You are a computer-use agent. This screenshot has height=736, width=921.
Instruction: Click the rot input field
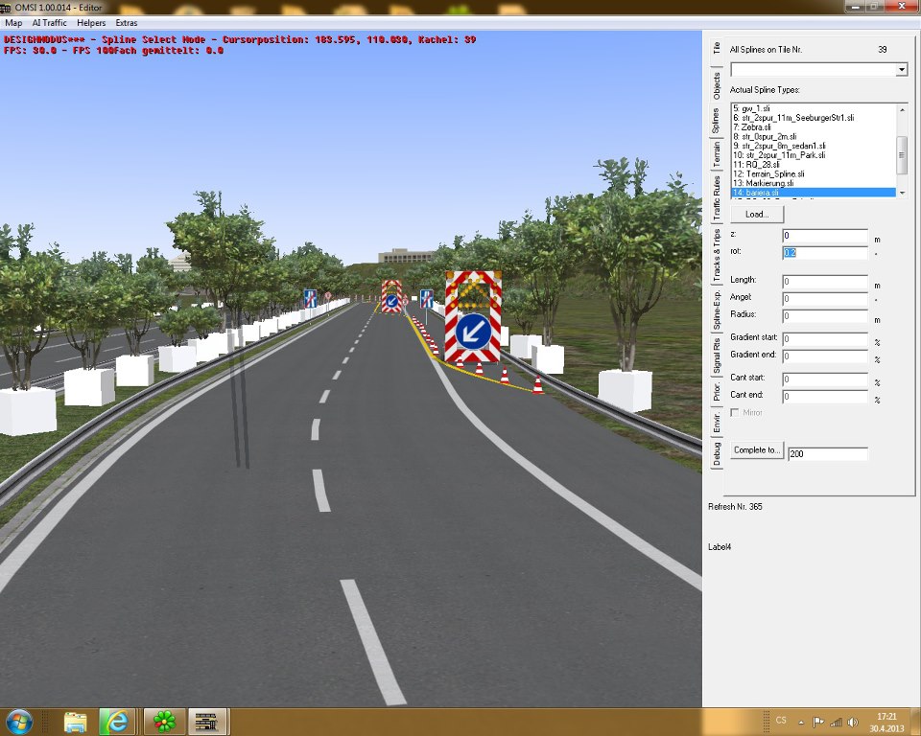coord(825,253)
